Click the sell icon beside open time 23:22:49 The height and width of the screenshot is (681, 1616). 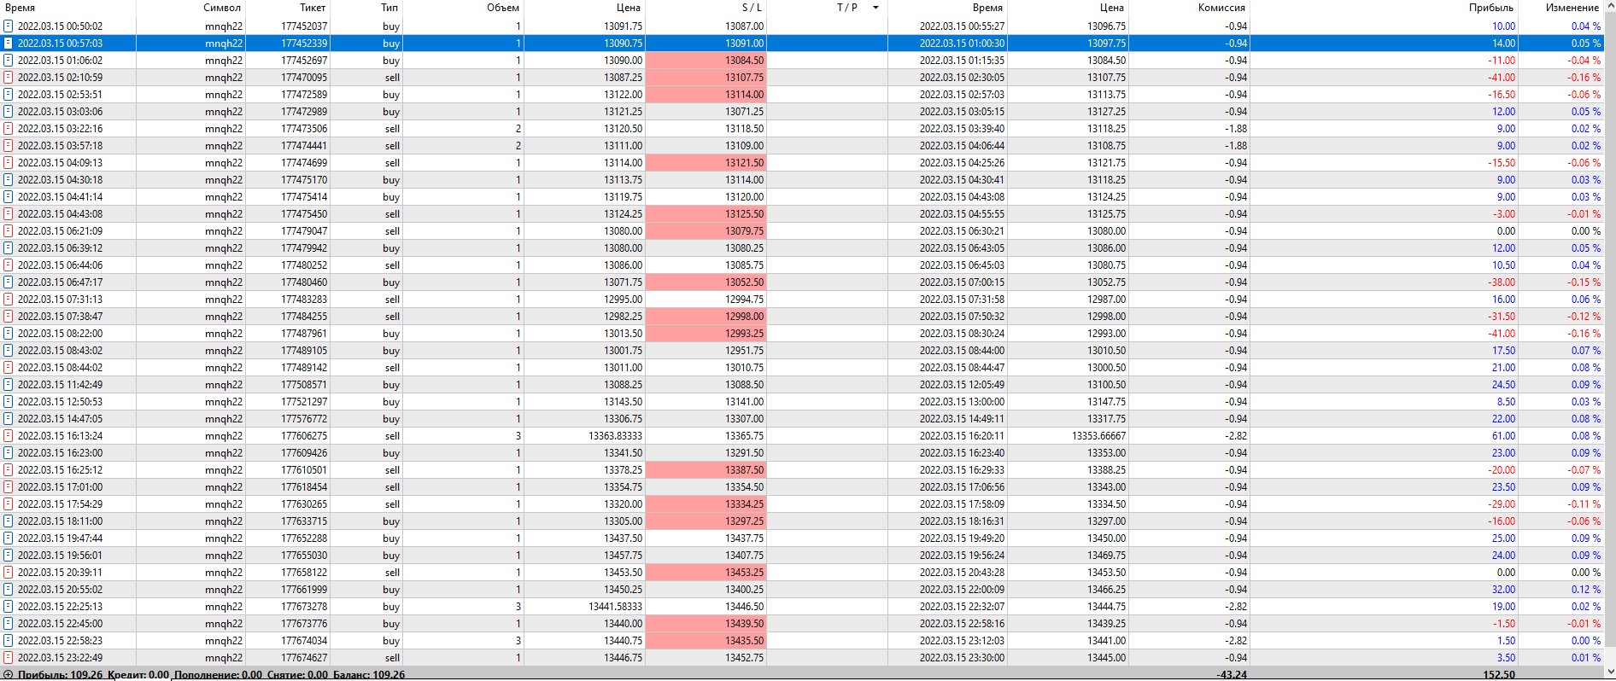click(x=9, y=658)
